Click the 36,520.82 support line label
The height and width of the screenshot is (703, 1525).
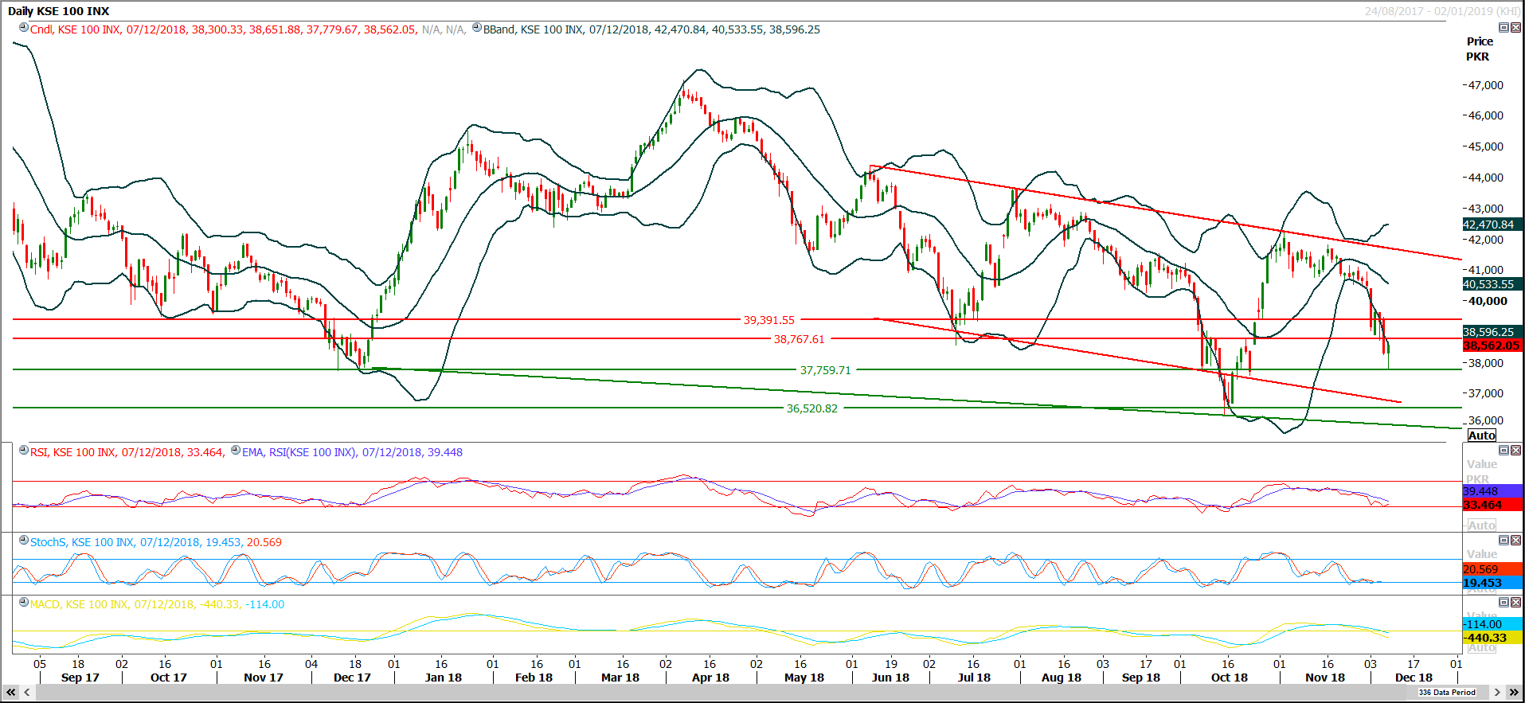click(812, 408)
